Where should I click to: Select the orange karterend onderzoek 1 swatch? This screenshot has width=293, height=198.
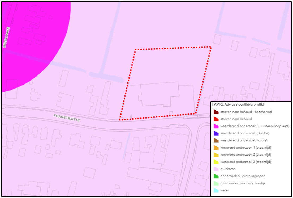[216, 148]
